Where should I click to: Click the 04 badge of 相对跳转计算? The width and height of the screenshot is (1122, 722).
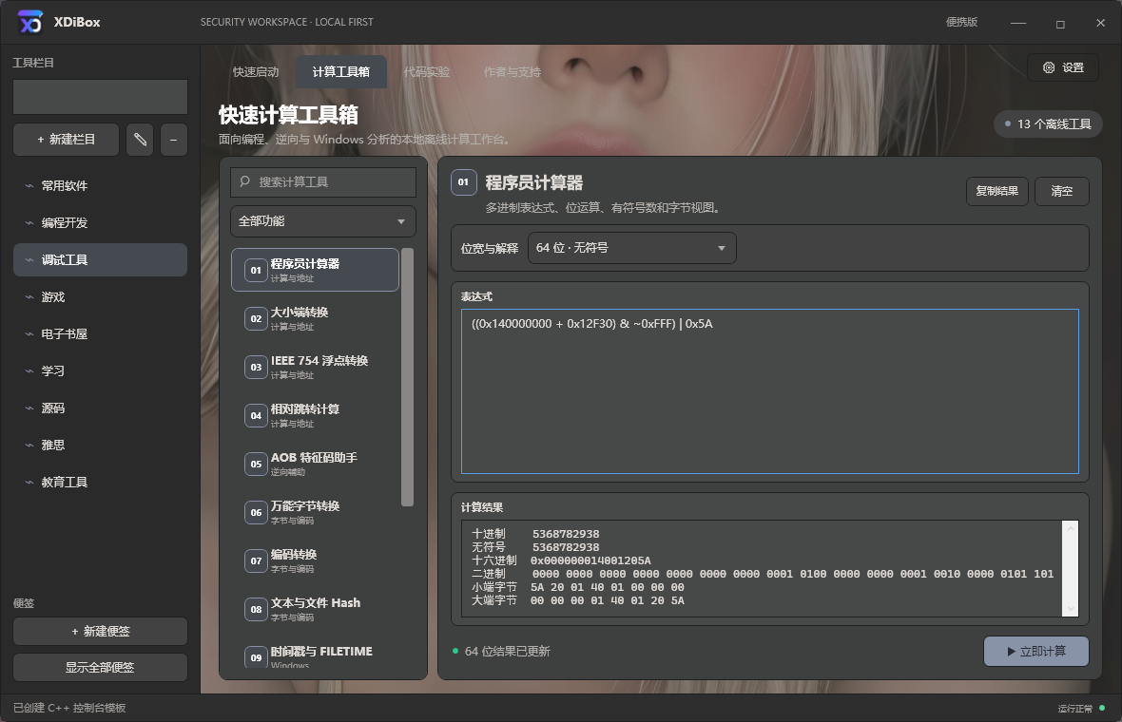(x=256, y=416)
